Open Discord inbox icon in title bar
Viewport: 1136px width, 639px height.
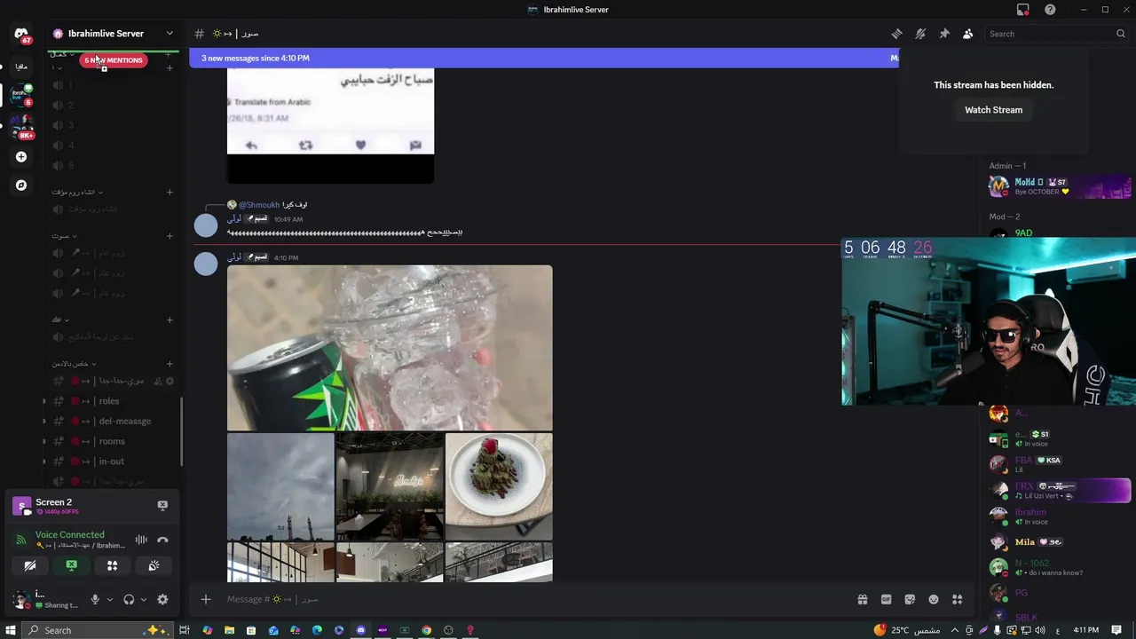pos(1023,10)
